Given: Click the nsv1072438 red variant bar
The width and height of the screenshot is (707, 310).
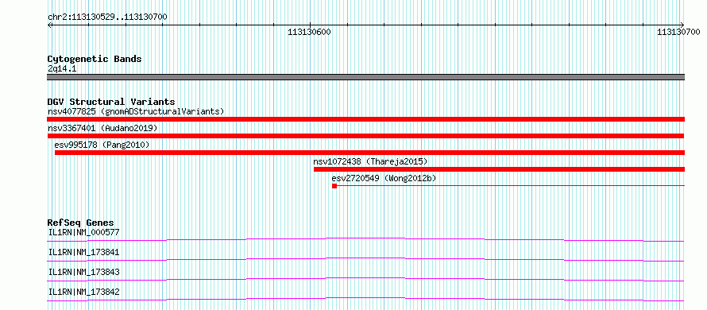Looking at the screenshot, I should click(499, 169).
